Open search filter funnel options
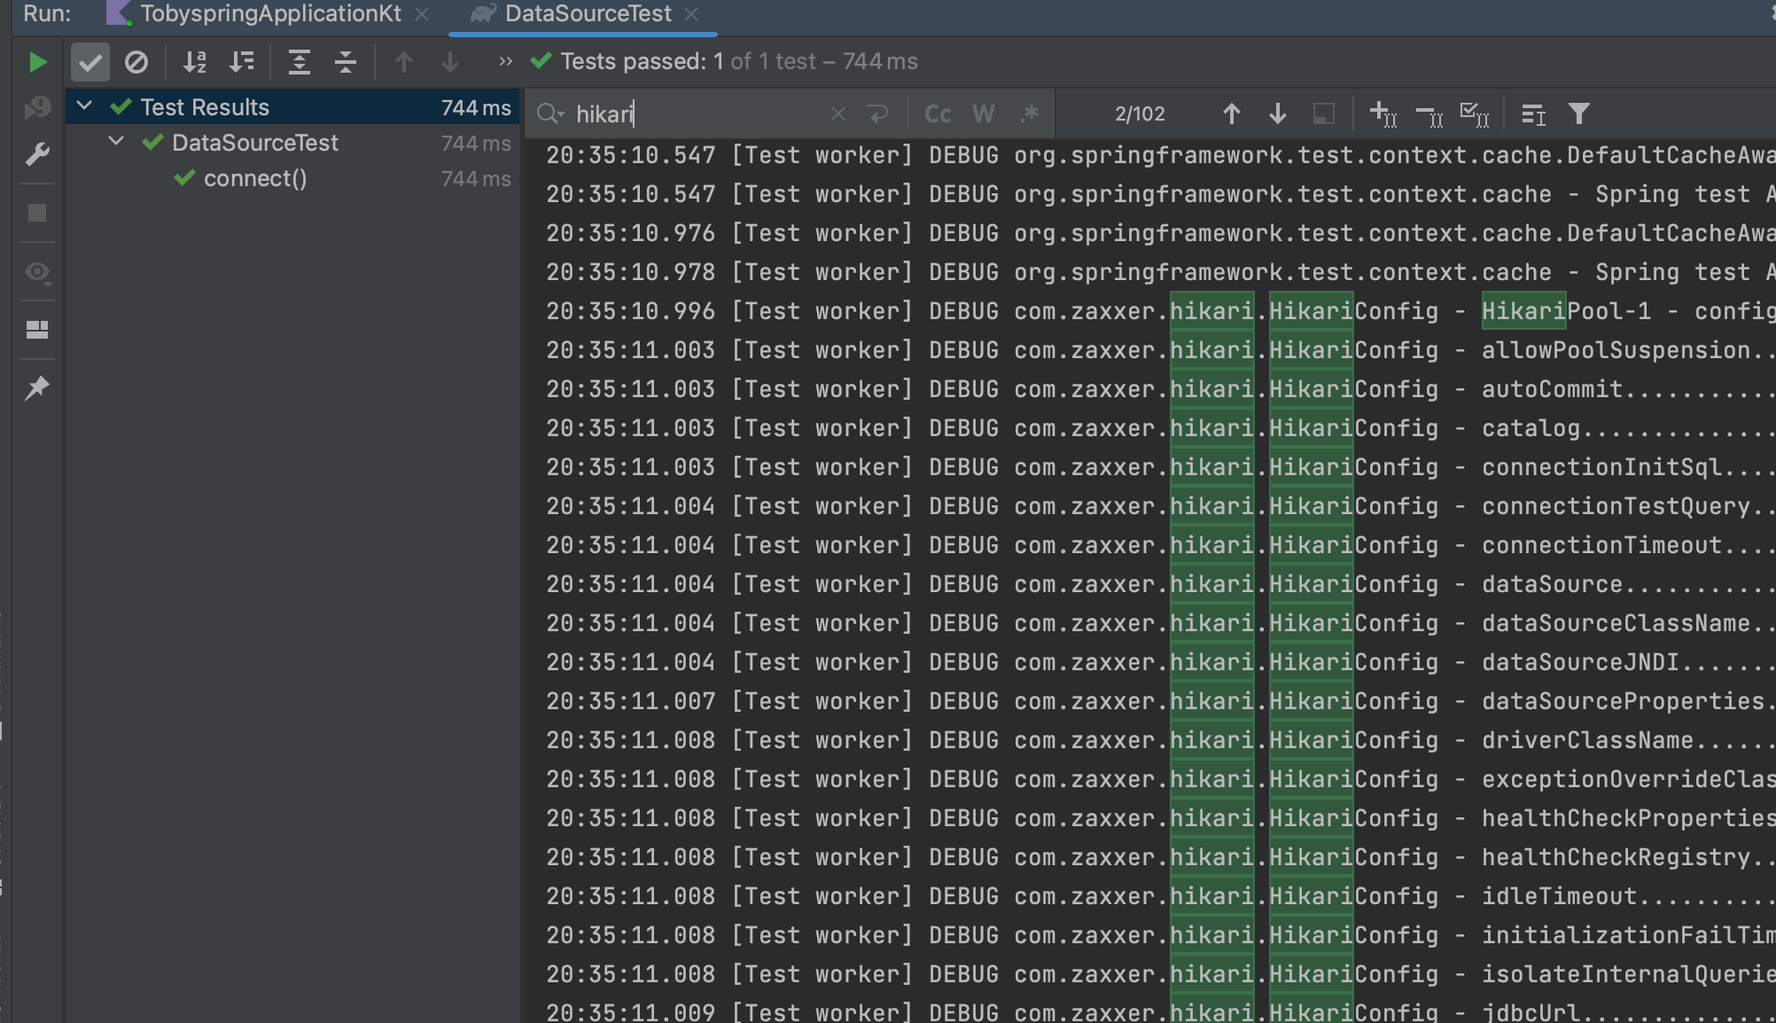The height and width of the screenshot is (1023, 1776). pos(1578,113)
